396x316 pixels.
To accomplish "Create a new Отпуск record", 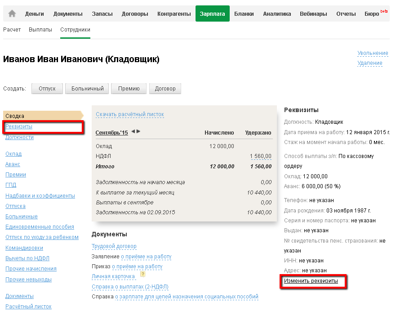I will (x=47, y=89).
